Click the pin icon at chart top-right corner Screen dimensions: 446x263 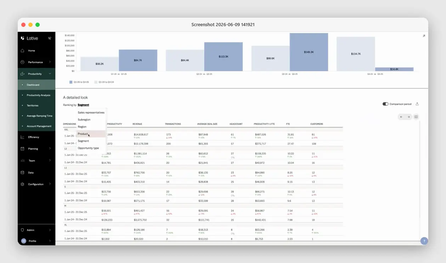[424, 36]
